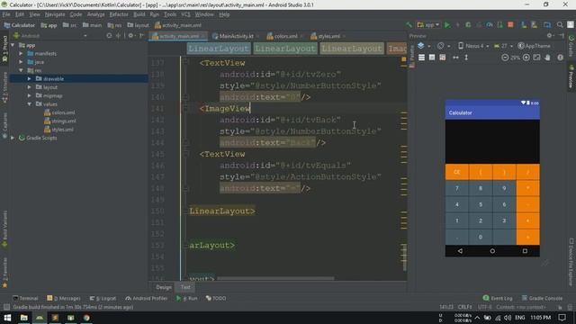The image size is (576, 324).
Task: Open the Refactor menu
Action: [x=119, y=14]
